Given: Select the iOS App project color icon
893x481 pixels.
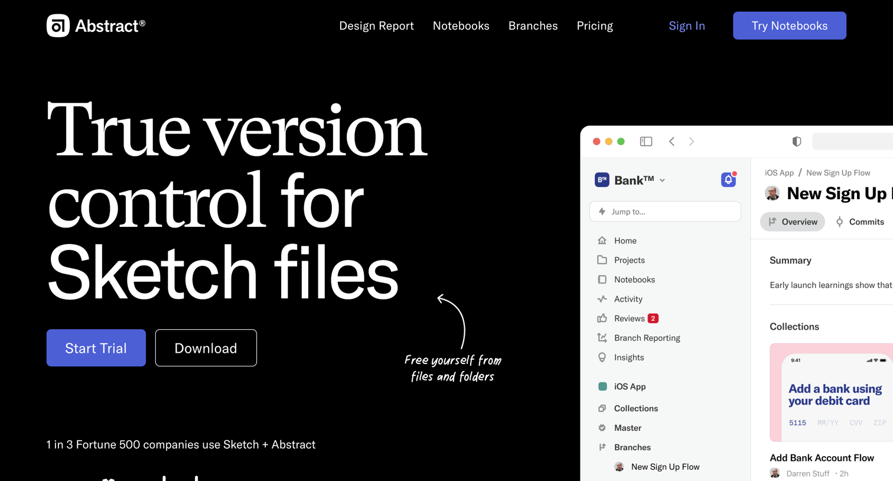Looking at the screenshot, I should tap(602, 386).
